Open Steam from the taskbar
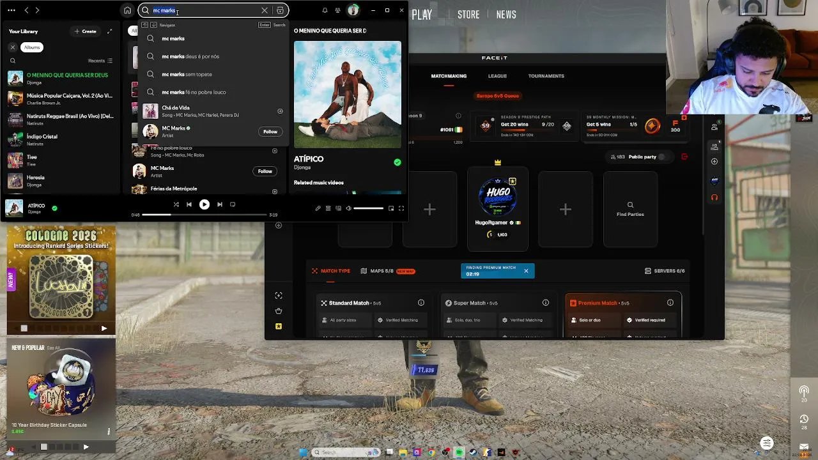This screenshot has width=818, height=460. pyautogui.click(x=473, y=452)
